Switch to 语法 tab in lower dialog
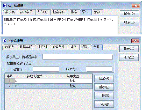 click(85, 47)
